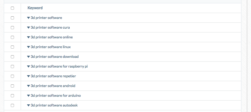Open the 3d printer software for arduino keyword
The image size is (251, 112).
[56, 95]
